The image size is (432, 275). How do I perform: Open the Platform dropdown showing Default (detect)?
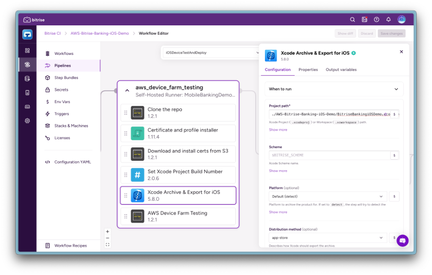pos(326,196)
